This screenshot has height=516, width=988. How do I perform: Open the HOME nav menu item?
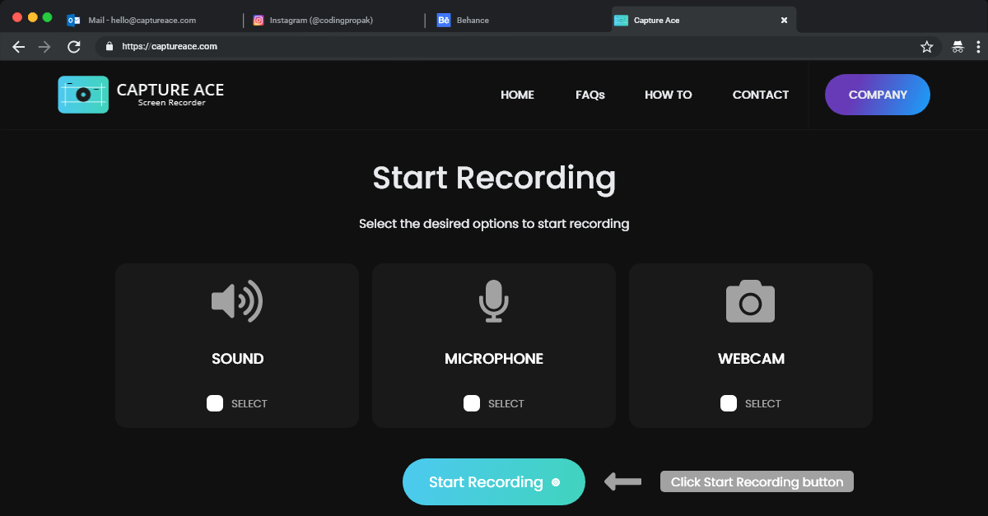pos(517,95)
